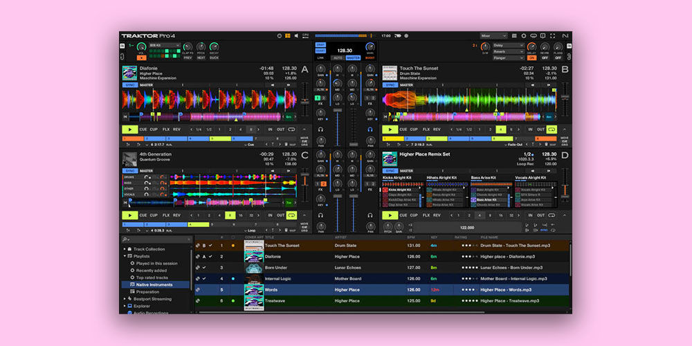This screenshot has height=346, width=692.
Task: Toggle SYNC on Deck D
Action: pyautogui.click(x=390, y=171)
